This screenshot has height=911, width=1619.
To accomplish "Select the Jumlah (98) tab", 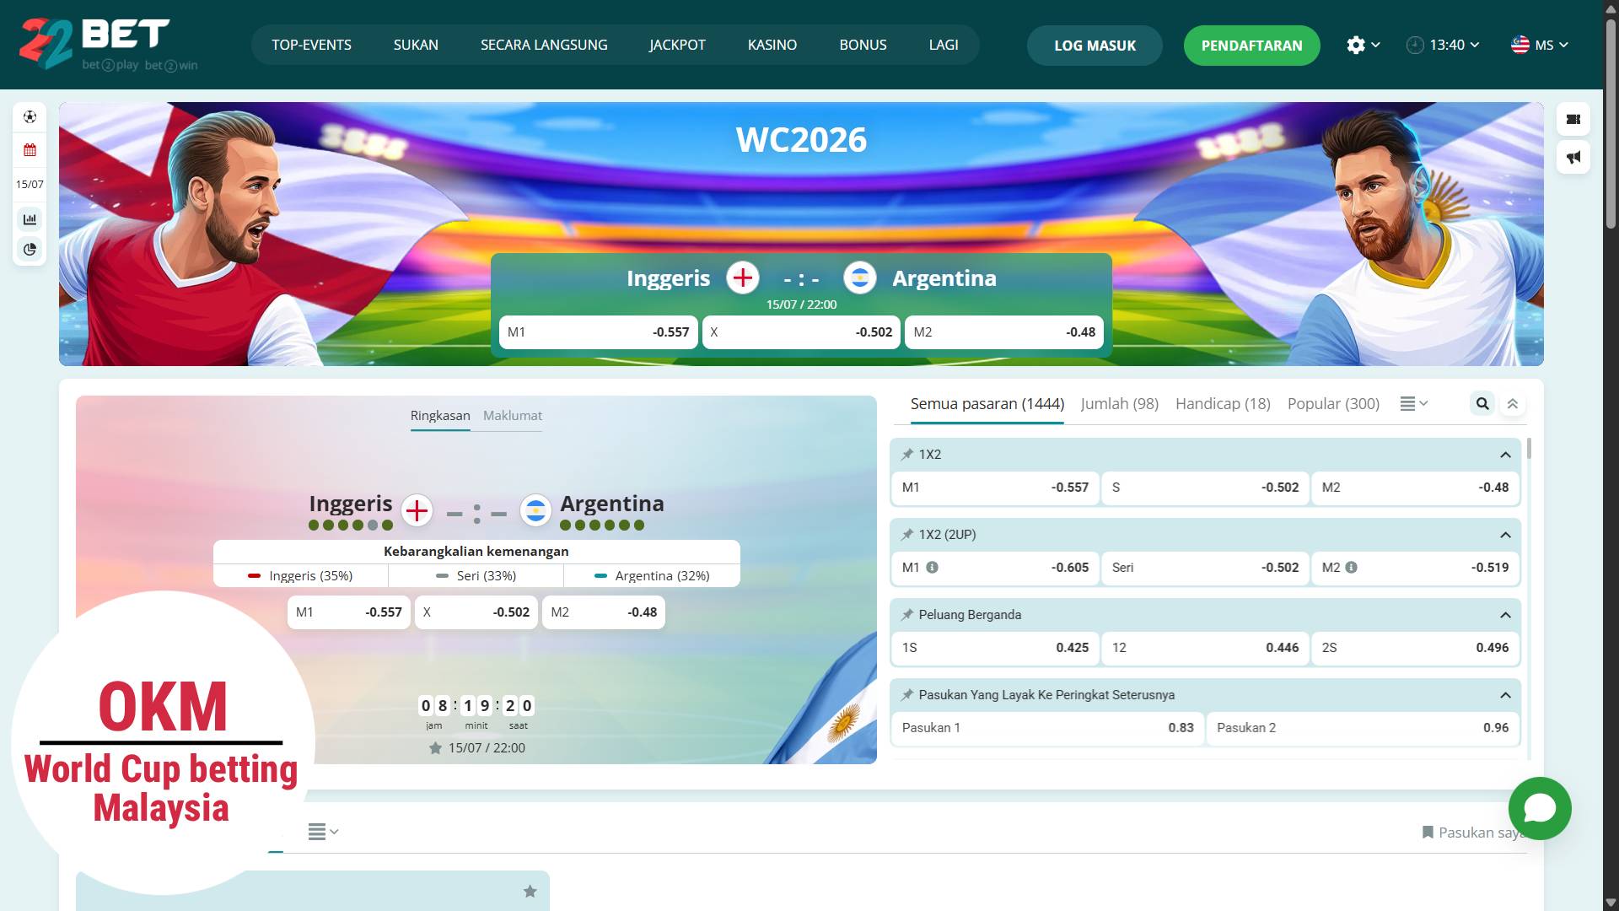I will (x=1120, y=403).
